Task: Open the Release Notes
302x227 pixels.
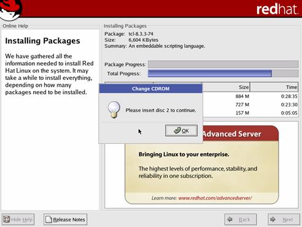Action: [65, 220]
